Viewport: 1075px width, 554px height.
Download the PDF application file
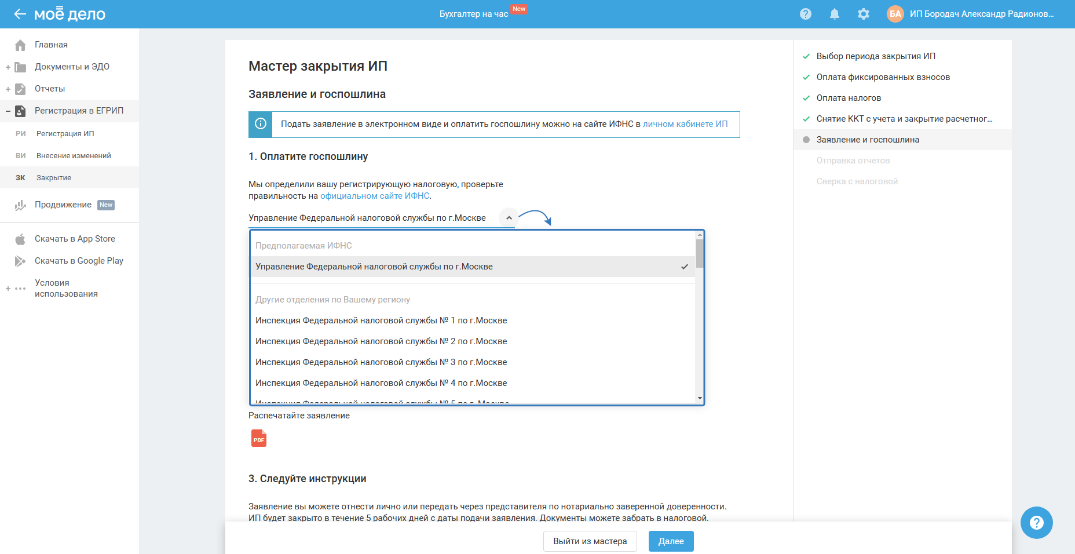259,438
